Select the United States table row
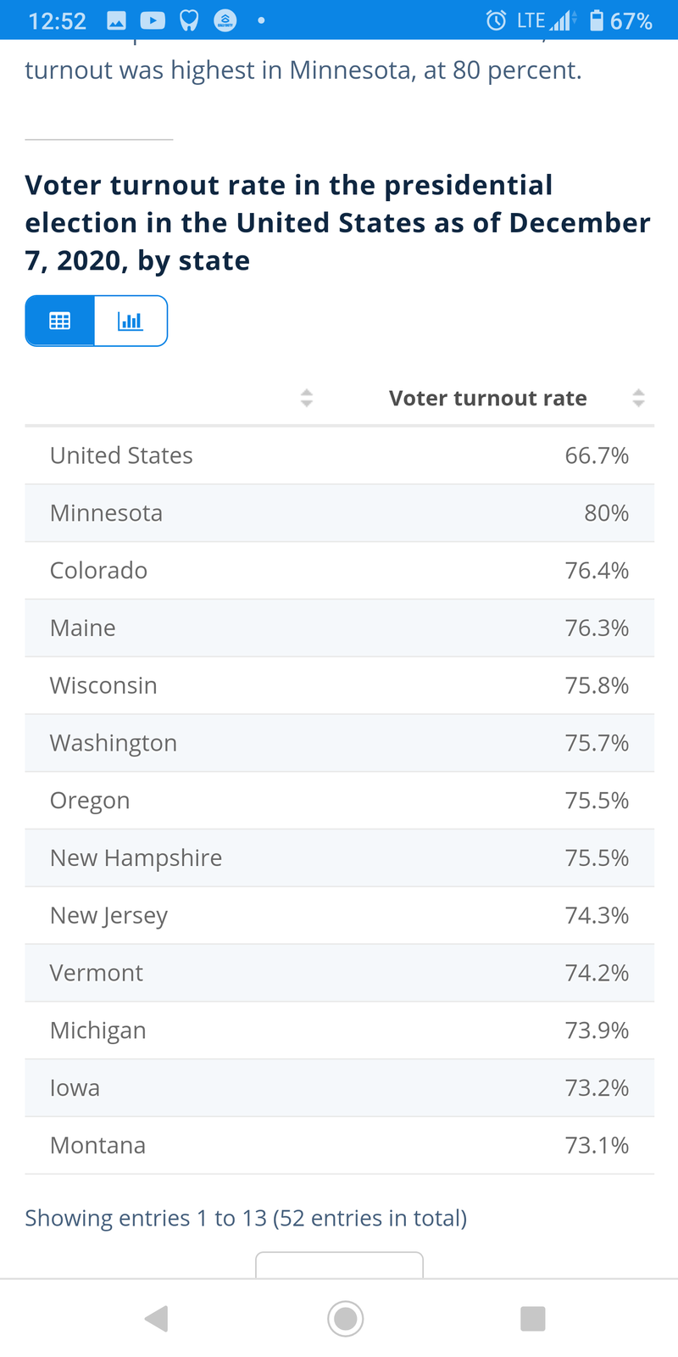Image resolution: width=678 pixels, height=1357 pixels. click(x=340, y=455)
